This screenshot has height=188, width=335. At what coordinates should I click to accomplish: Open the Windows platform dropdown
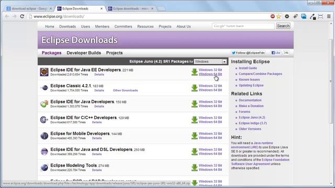pyautogui.click(x=210, y=62)
